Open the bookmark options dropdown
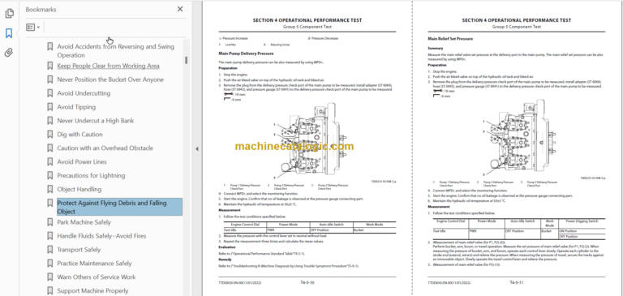The image size is (623, 296). (33, 28)
